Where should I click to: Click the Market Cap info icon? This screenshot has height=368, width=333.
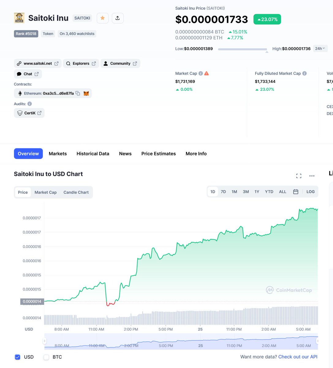click(201, 73)
